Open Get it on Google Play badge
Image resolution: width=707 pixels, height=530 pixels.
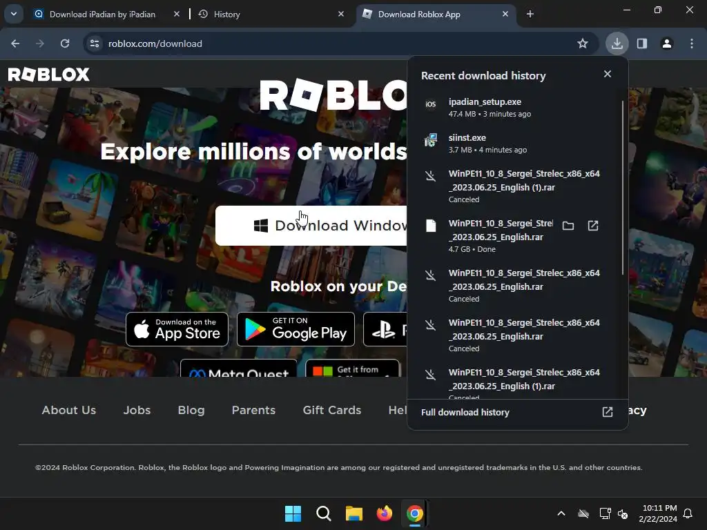click(296, 329)
